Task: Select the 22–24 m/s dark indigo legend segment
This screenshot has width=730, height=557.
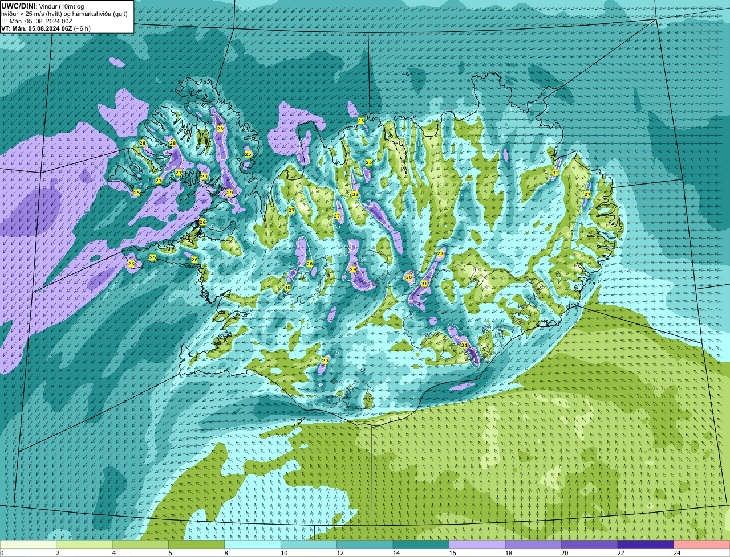Action: 645,544
